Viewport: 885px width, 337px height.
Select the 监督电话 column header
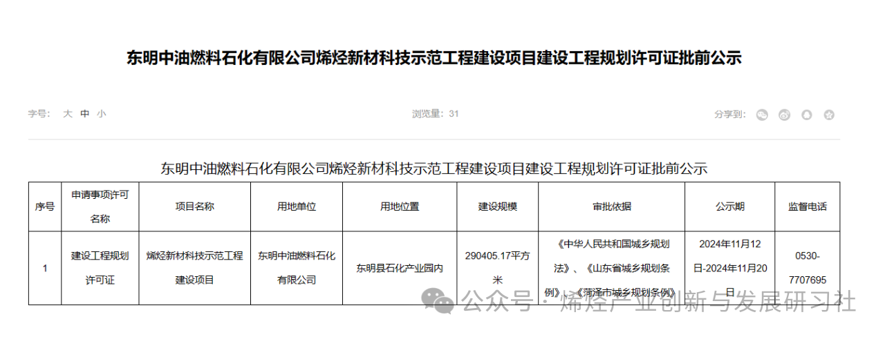tap(808, 206)
